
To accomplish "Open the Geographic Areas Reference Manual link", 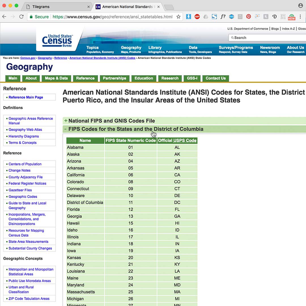I will pos(31,121).
